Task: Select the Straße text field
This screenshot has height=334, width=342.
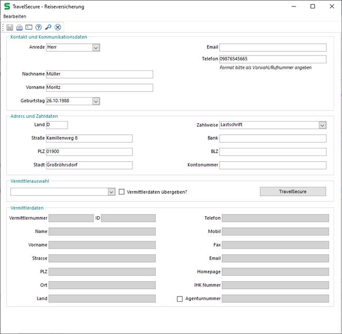Action: [x=89, y=138]
